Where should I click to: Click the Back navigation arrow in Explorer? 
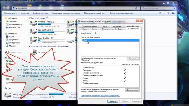(4, 8)
